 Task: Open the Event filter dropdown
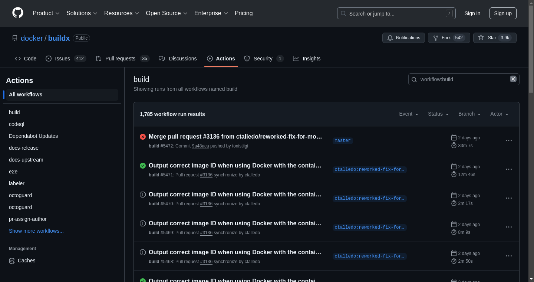coord(409,114)
